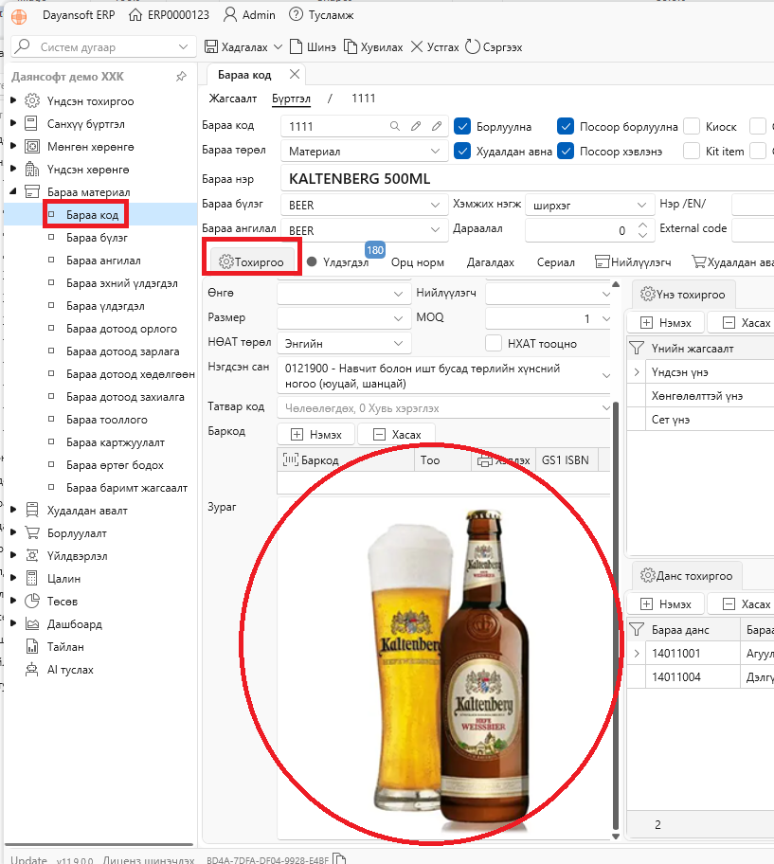
Task: Open the Тусламж help menu
Action: tap(321, 15)
